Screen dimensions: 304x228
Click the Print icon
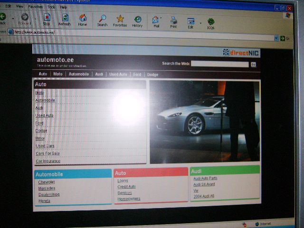pyautogui.click(x=173, y=22)
